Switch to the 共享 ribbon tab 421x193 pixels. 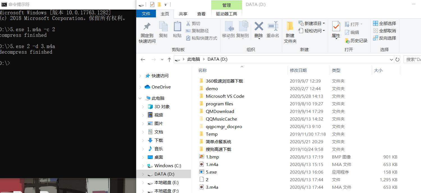coord(183,14)
